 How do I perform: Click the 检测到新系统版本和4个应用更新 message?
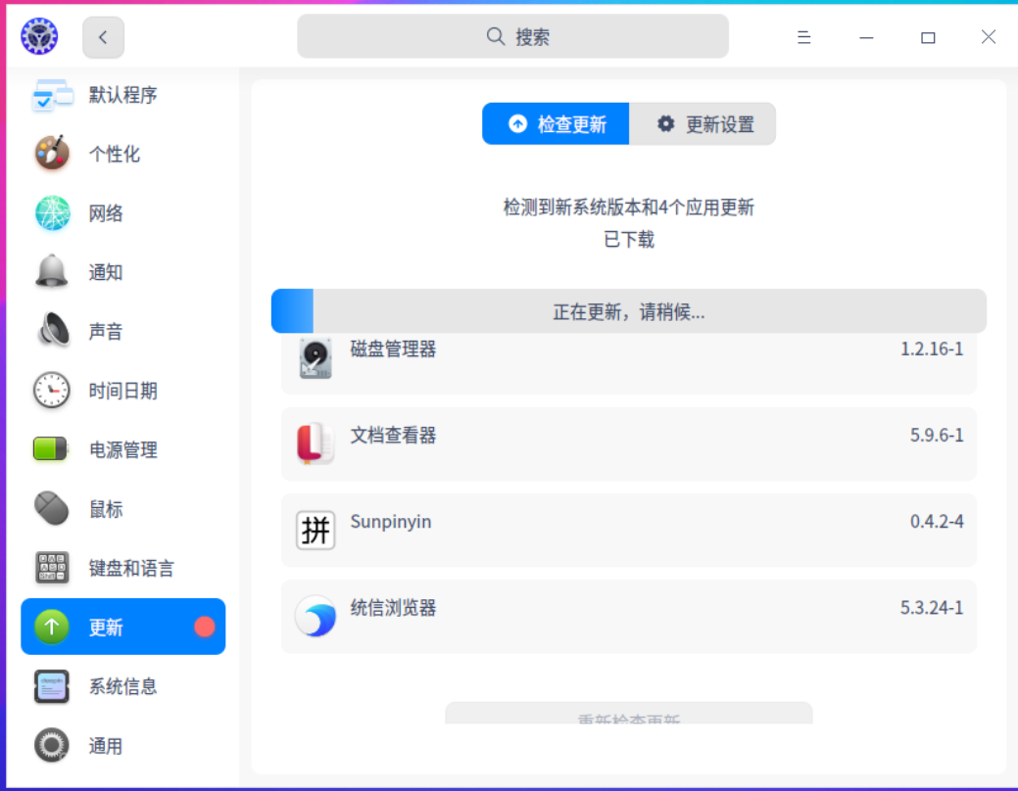[x=628, y=208]
